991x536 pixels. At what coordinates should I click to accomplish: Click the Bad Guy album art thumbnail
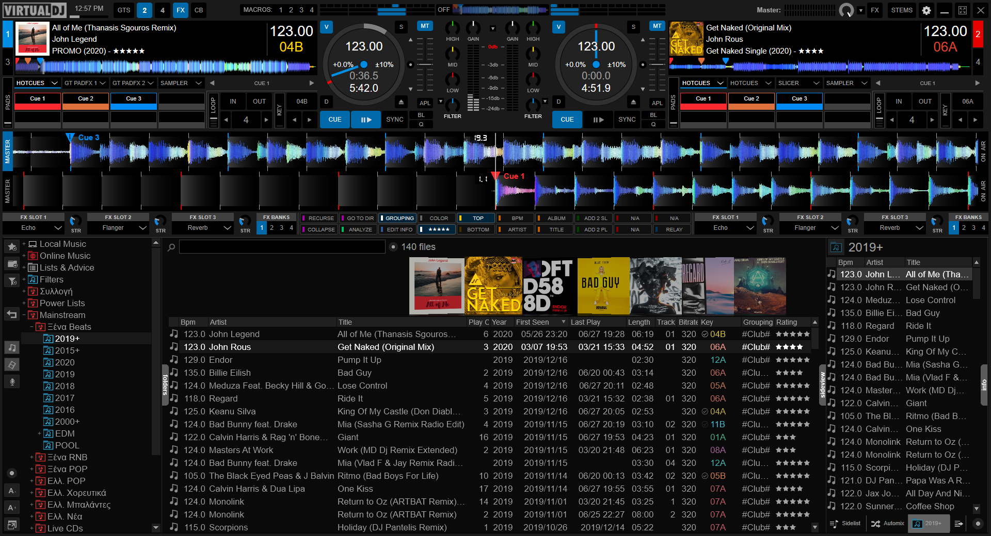tap(603, 286)
